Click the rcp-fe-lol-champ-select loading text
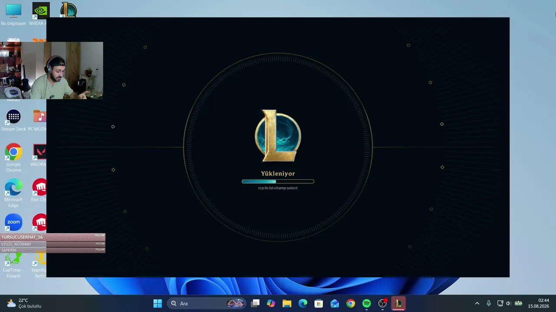Viewport: 556px width, 312px height. click(x=278, y=188)
